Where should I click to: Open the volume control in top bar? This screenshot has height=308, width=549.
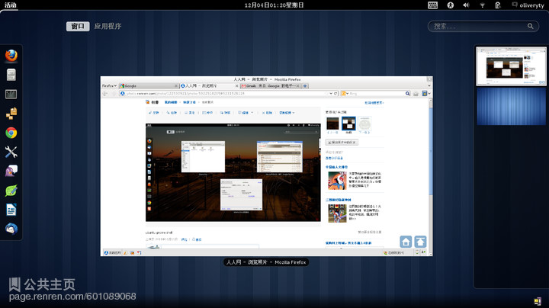(466, 5)
